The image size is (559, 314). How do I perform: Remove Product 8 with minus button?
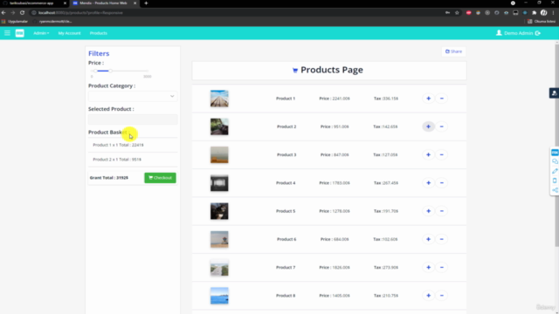pos(441,295)
